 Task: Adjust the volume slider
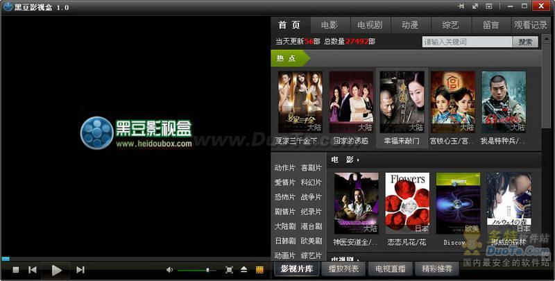click(207, 269)
